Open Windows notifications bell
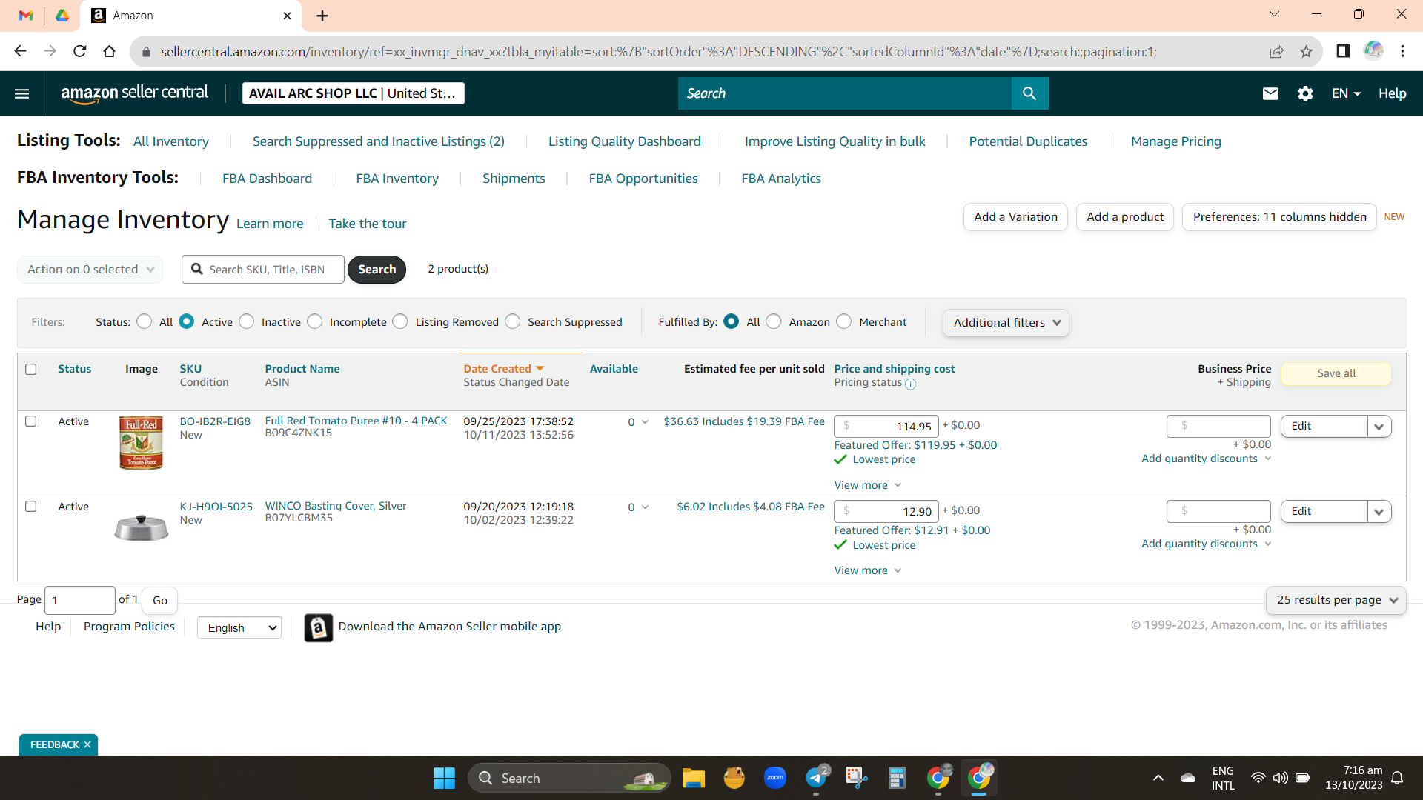 [1397, 778]
